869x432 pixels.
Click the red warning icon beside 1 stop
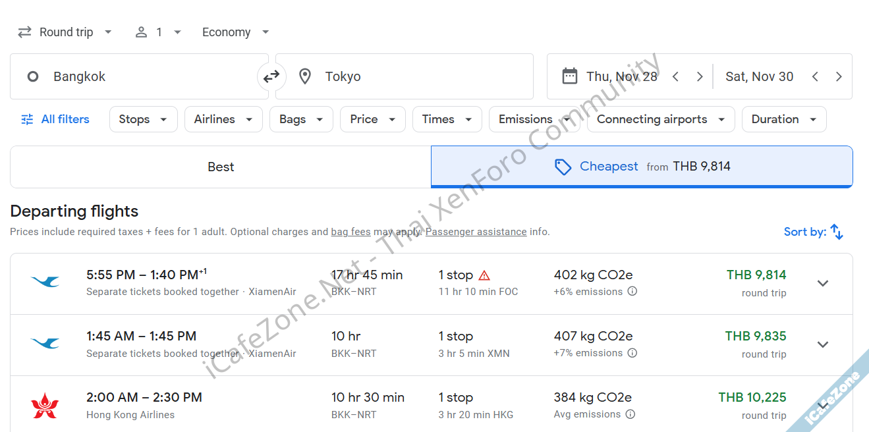tap(484, 275)
